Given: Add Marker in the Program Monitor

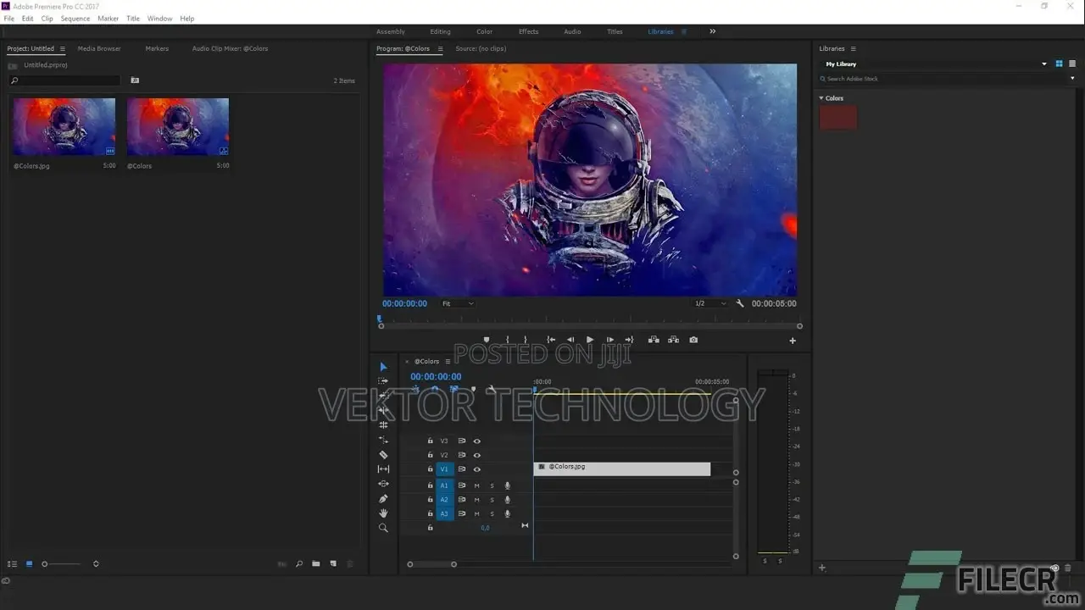Looking at the screenshot, I should [x=487, y=340].
